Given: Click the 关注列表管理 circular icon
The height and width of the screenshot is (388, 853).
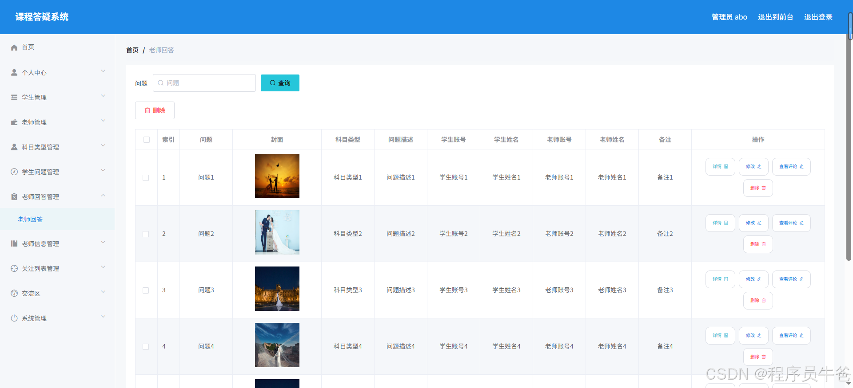Looking at the screenshot, I should click(x=14, y=268).
